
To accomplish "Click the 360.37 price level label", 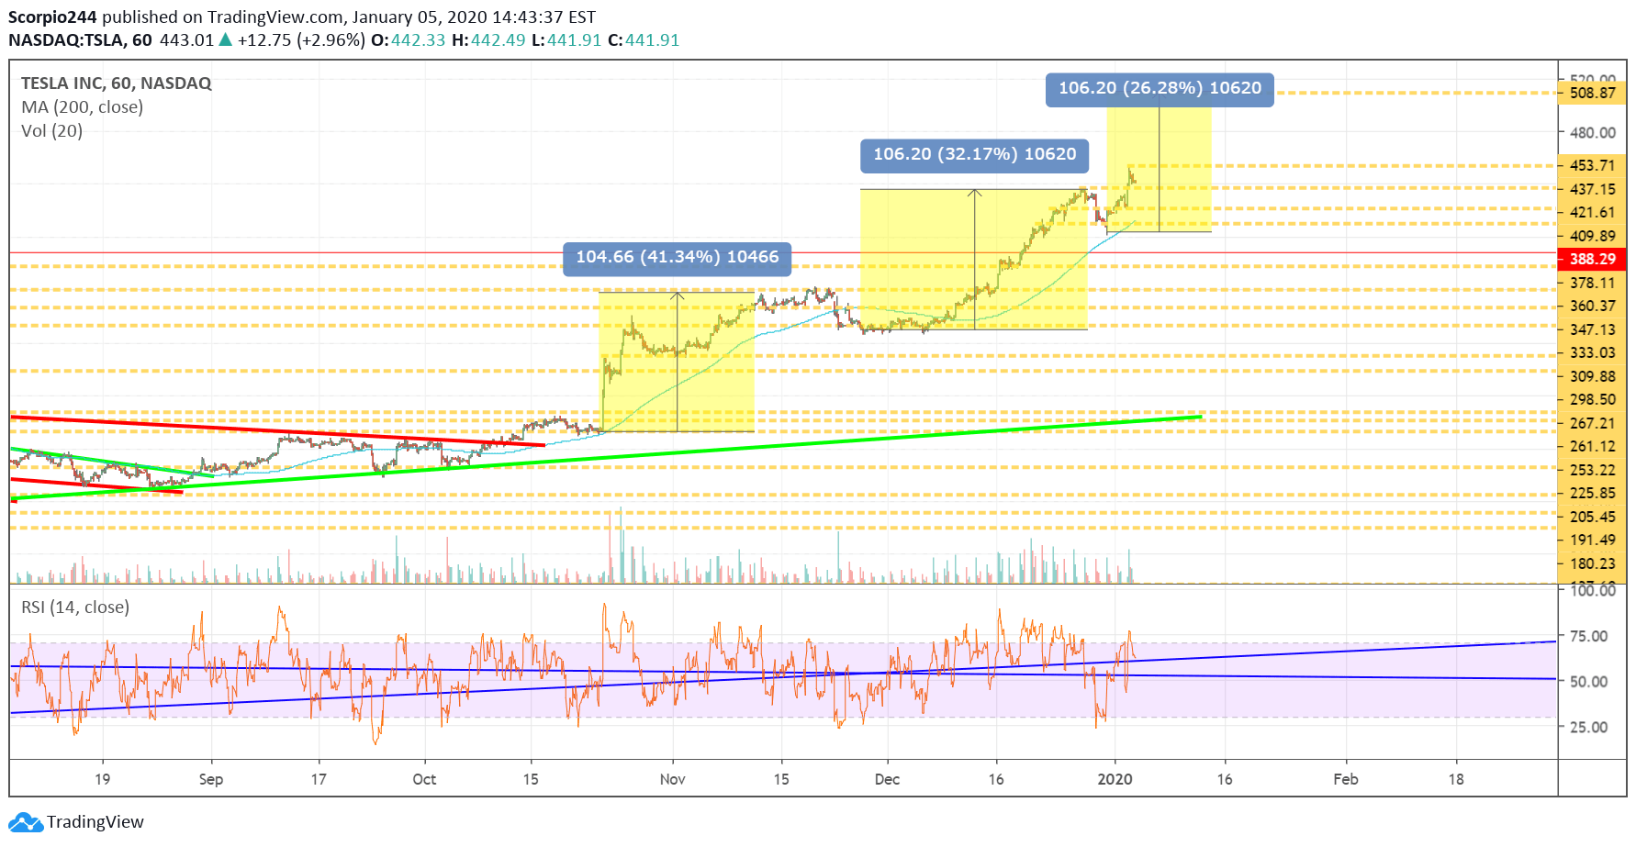I will pos(1592,306).
